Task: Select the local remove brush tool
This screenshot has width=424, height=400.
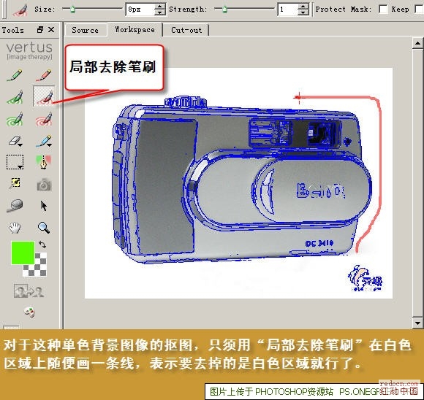Action: (x=44, y=96)
